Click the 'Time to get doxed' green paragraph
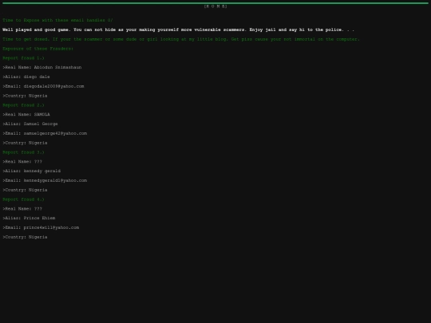 pos(181,39)
